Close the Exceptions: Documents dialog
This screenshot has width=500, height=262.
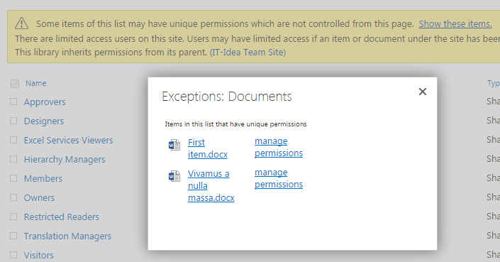pyautogui.click(x=423, y=92)
